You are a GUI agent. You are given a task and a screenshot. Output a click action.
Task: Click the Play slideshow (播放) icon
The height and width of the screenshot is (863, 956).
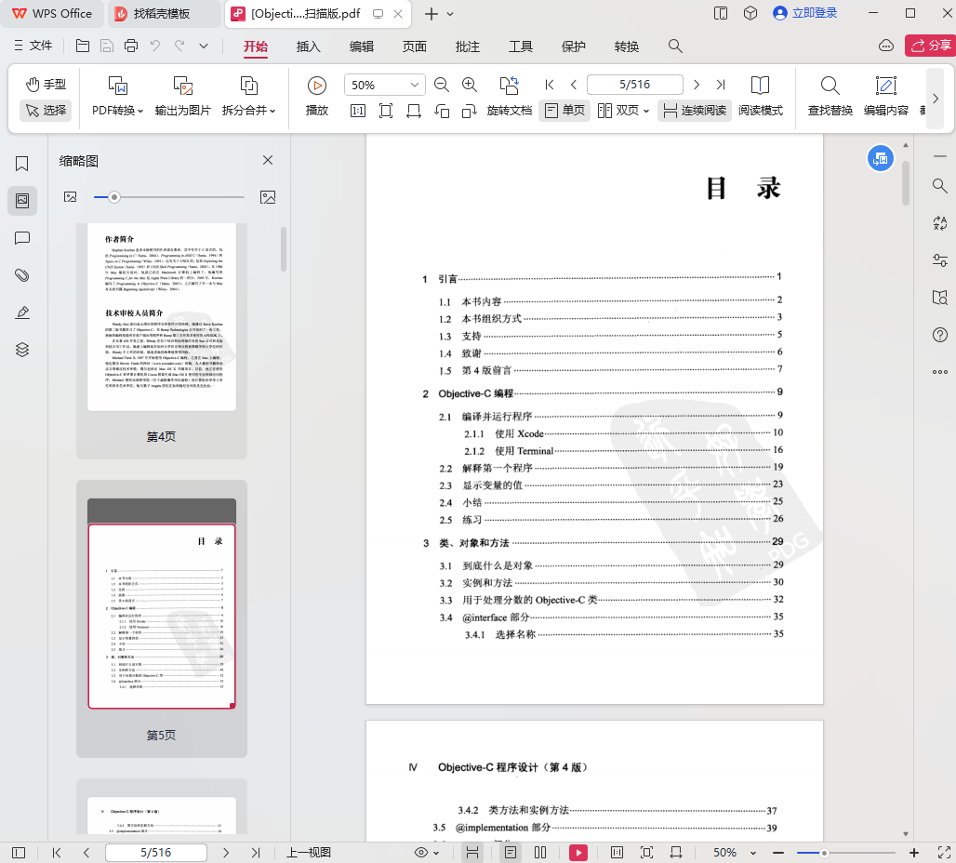click(317, 86)
